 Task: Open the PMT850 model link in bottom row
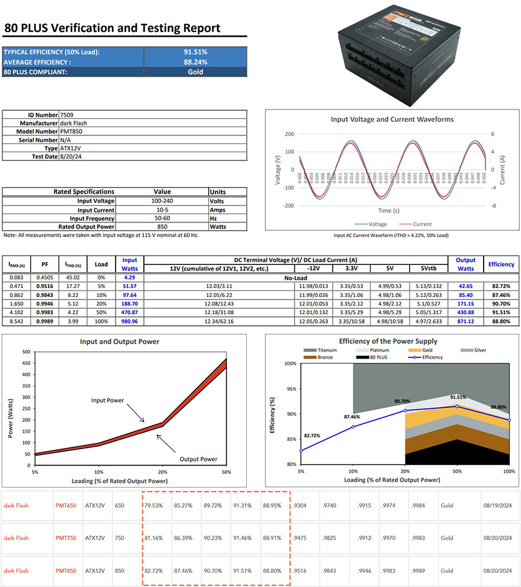66,570
